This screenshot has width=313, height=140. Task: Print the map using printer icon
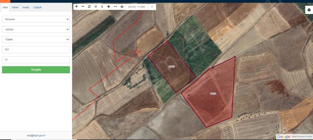(122, 6)
